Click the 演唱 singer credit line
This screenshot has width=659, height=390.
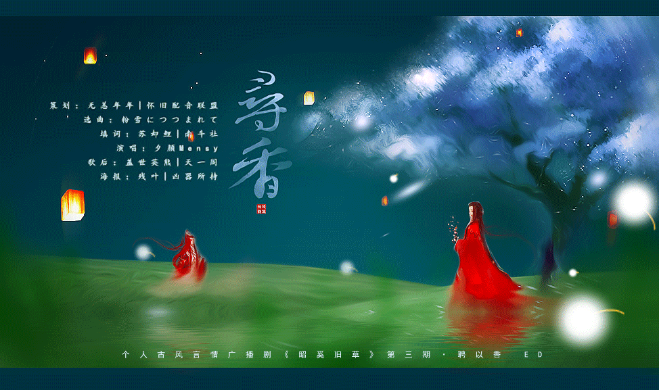(167, 148)
